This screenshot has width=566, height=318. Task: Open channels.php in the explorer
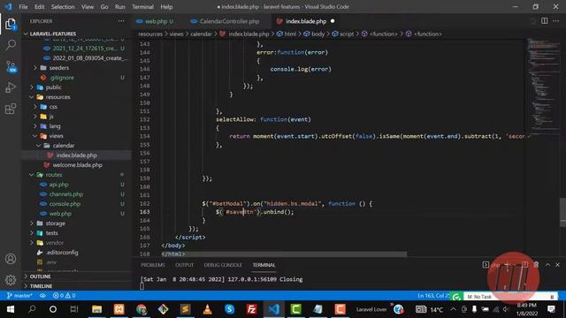(66, 194)
